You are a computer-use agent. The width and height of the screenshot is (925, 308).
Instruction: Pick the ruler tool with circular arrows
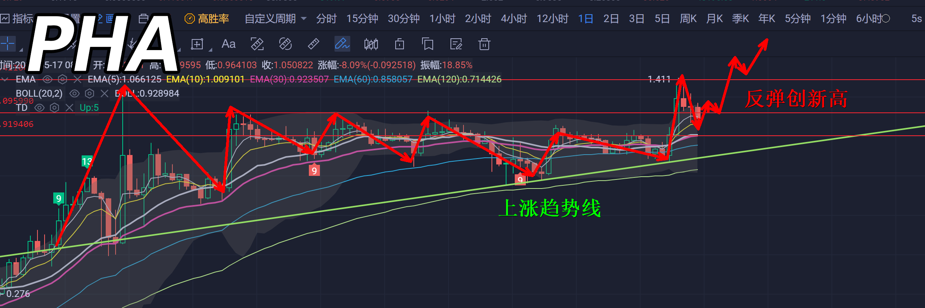click(x=285, y=44)
